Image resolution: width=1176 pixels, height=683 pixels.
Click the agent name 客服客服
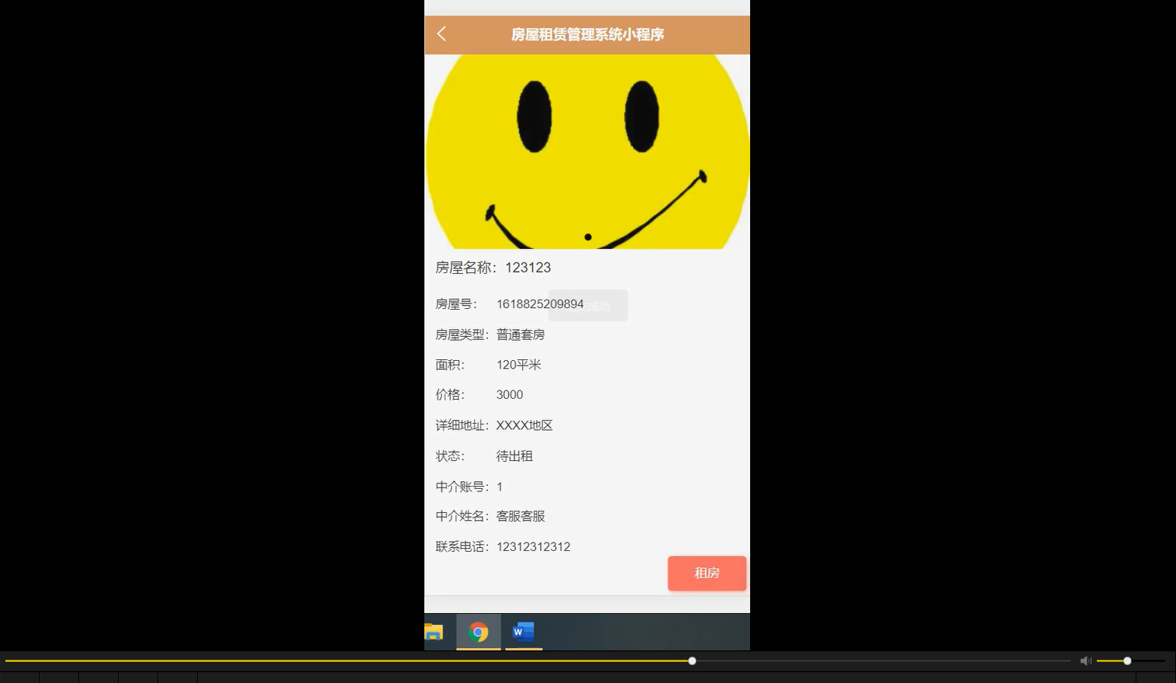[521, 515]
